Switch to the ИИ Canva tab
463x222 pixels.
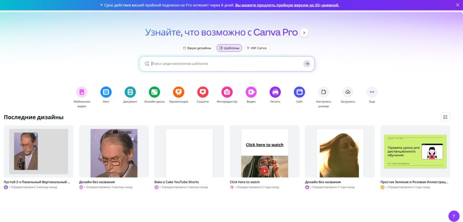coord(257,48)
